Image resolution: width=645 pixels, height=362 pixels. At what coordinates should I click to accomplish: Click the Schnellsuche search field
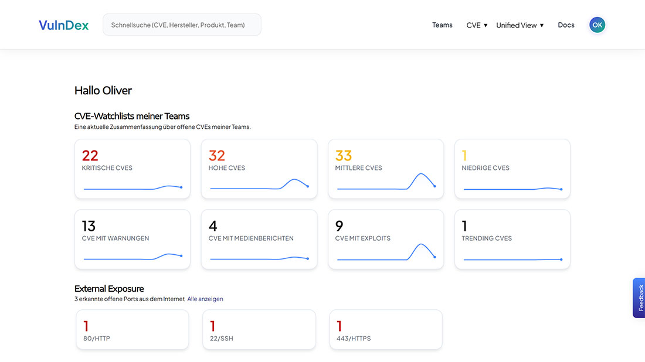(182, 24)
